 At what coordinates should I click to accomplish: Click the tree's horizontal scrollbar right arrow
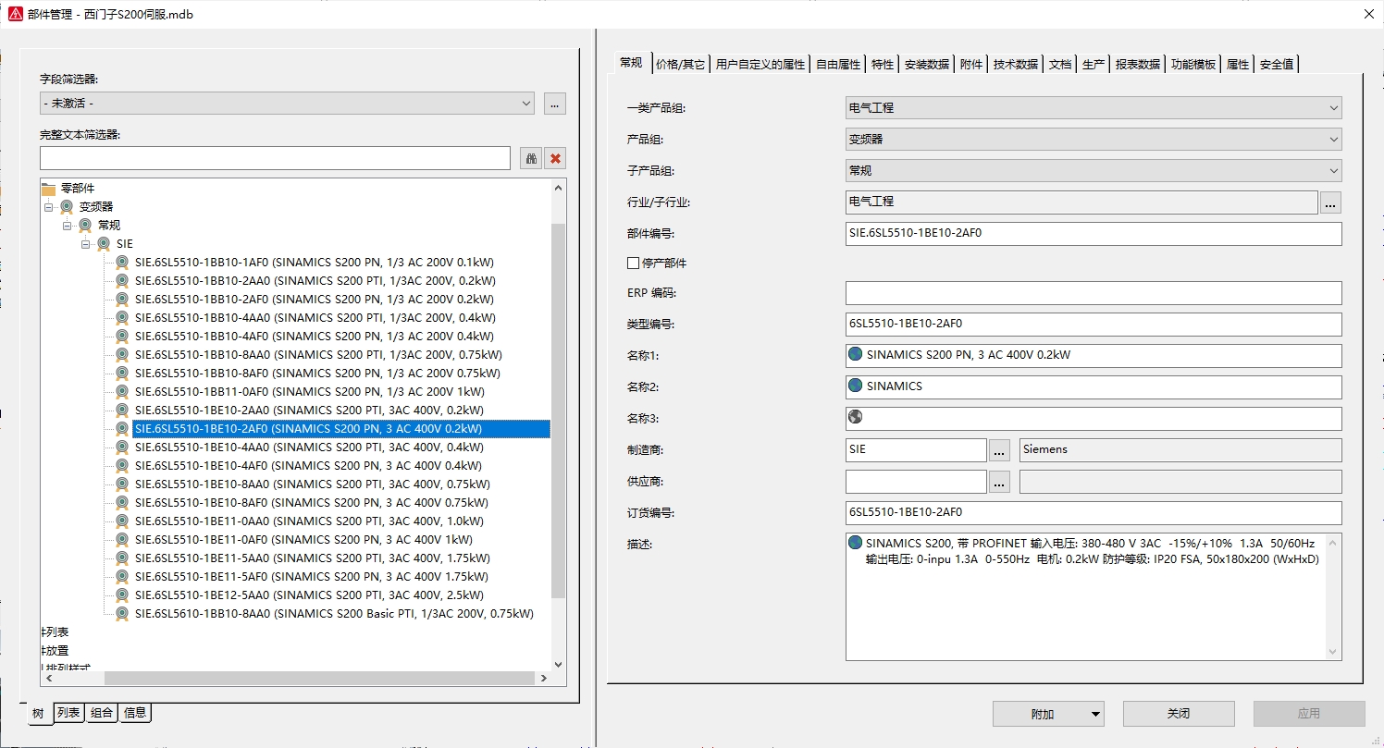(544, 679)
